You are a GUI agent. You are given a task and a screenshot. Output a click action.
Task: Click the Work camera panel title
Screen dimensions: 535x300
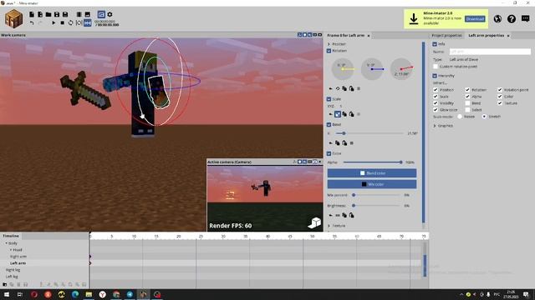pos(13,35)
